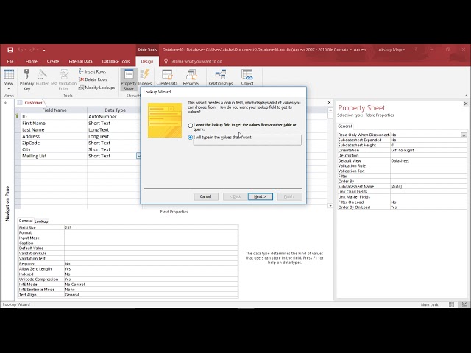Click the Cancel button in Lookup Wizard
Viewport: 471px width, 353px height.
pyautogui.click(x=206, y=196)
